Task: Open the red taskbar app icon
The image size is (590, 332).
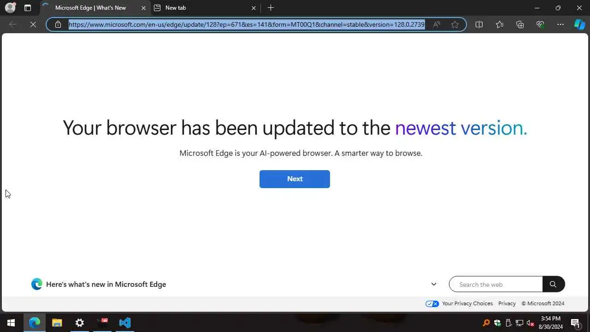Action: [x=102, y=323]
